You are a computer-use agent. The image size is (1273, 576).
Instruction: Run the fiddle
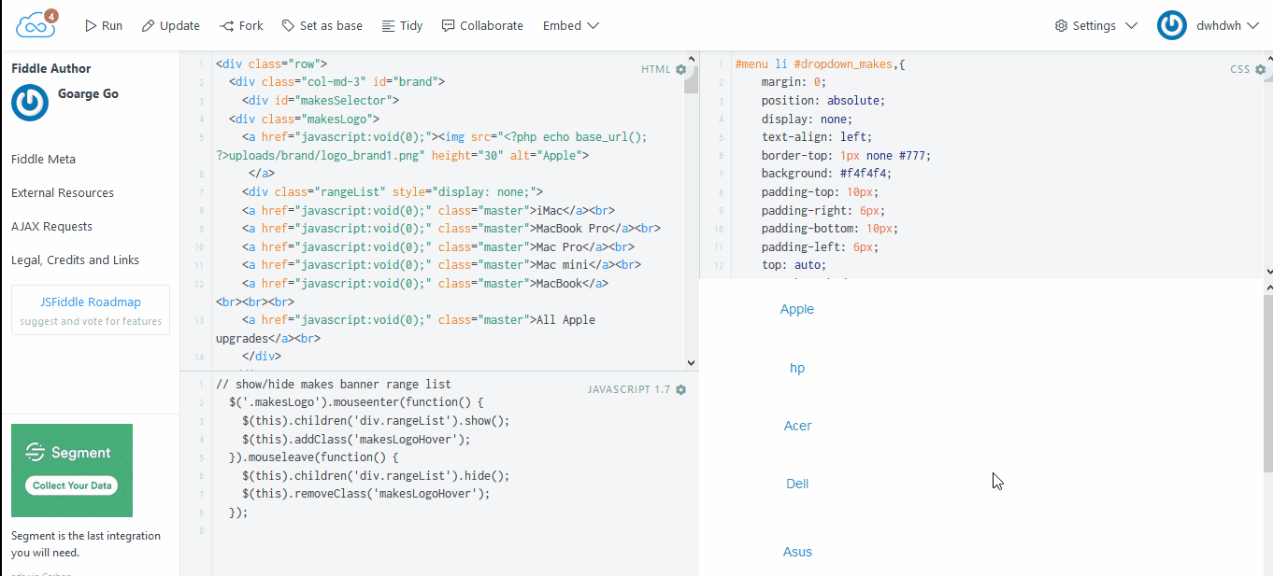pyautogui.click(x=104, y=25)
